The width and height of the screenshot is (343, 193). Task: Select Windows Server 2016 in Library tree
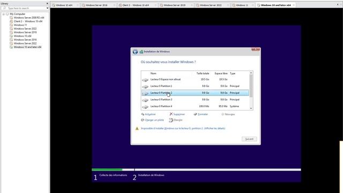pos(25,40)
